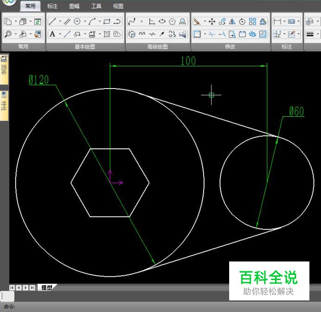Click the application logo menu button
Image resolution: width=321 pixels, height=312 pixels.
pos(9,2)
